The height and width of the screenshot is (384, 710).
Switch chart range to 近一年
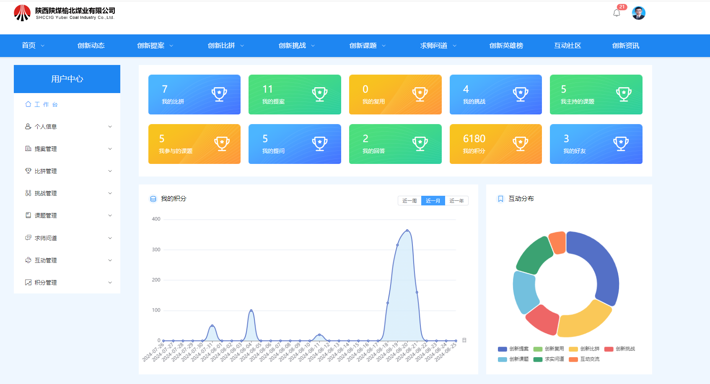tap(456, 201)
